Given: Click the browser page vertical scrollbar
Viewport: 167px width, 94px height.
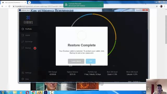Looking at the screenshot, I should click(x=166, y=30).
